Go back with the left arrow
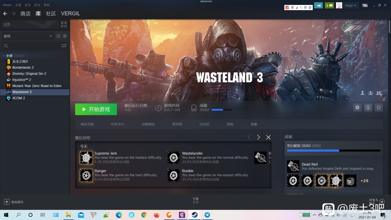The height and width of the screenshot is (220, 391). point(5,14)
